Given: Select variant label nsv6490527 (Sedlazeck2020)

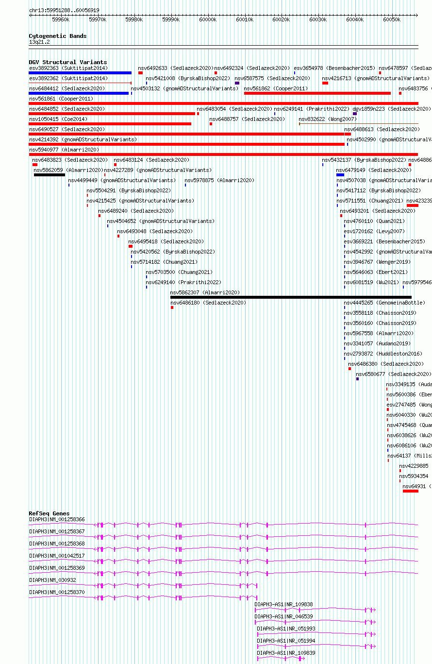Looking at the screenshot, I should tap(67, 129).
